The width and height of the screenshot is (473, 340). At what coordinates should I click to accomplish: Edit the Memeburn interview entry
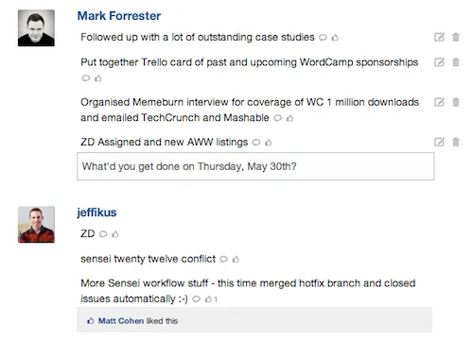pyautogui.click(x=439, y=102)
